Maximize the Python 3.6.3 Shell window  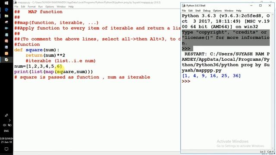click(260, 6)
